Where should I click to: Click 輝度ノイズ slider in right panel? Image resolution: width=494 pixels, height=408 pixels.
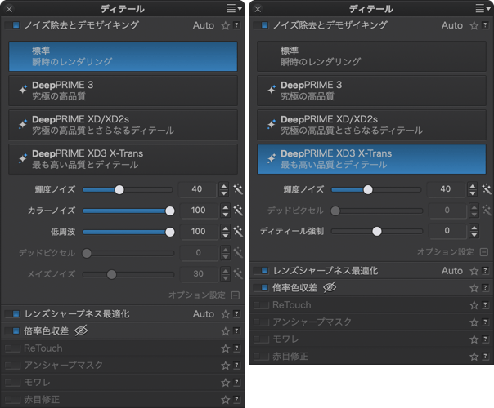point(376,189)
